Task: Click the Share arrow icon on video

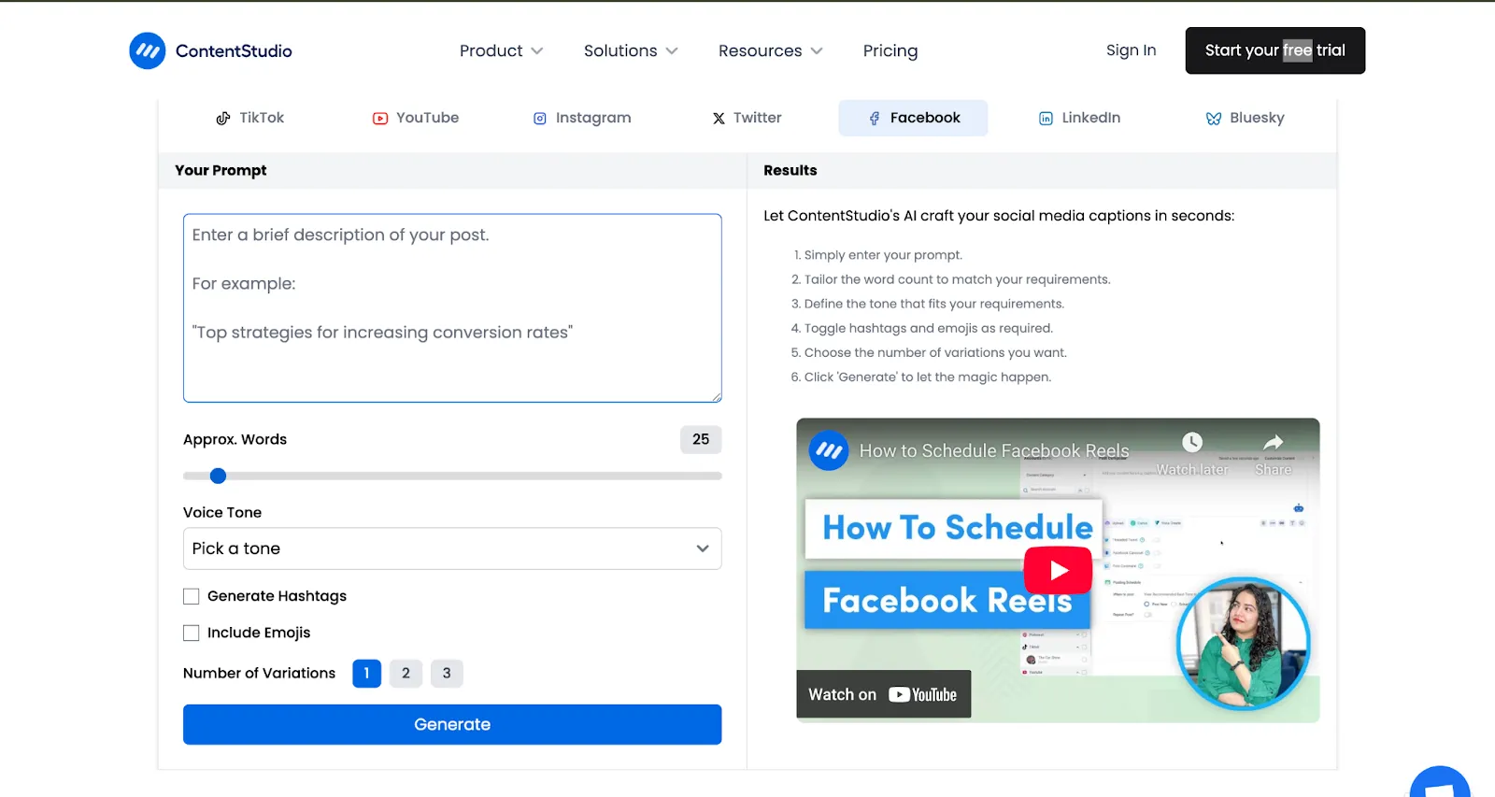Action: (1274, 442)
